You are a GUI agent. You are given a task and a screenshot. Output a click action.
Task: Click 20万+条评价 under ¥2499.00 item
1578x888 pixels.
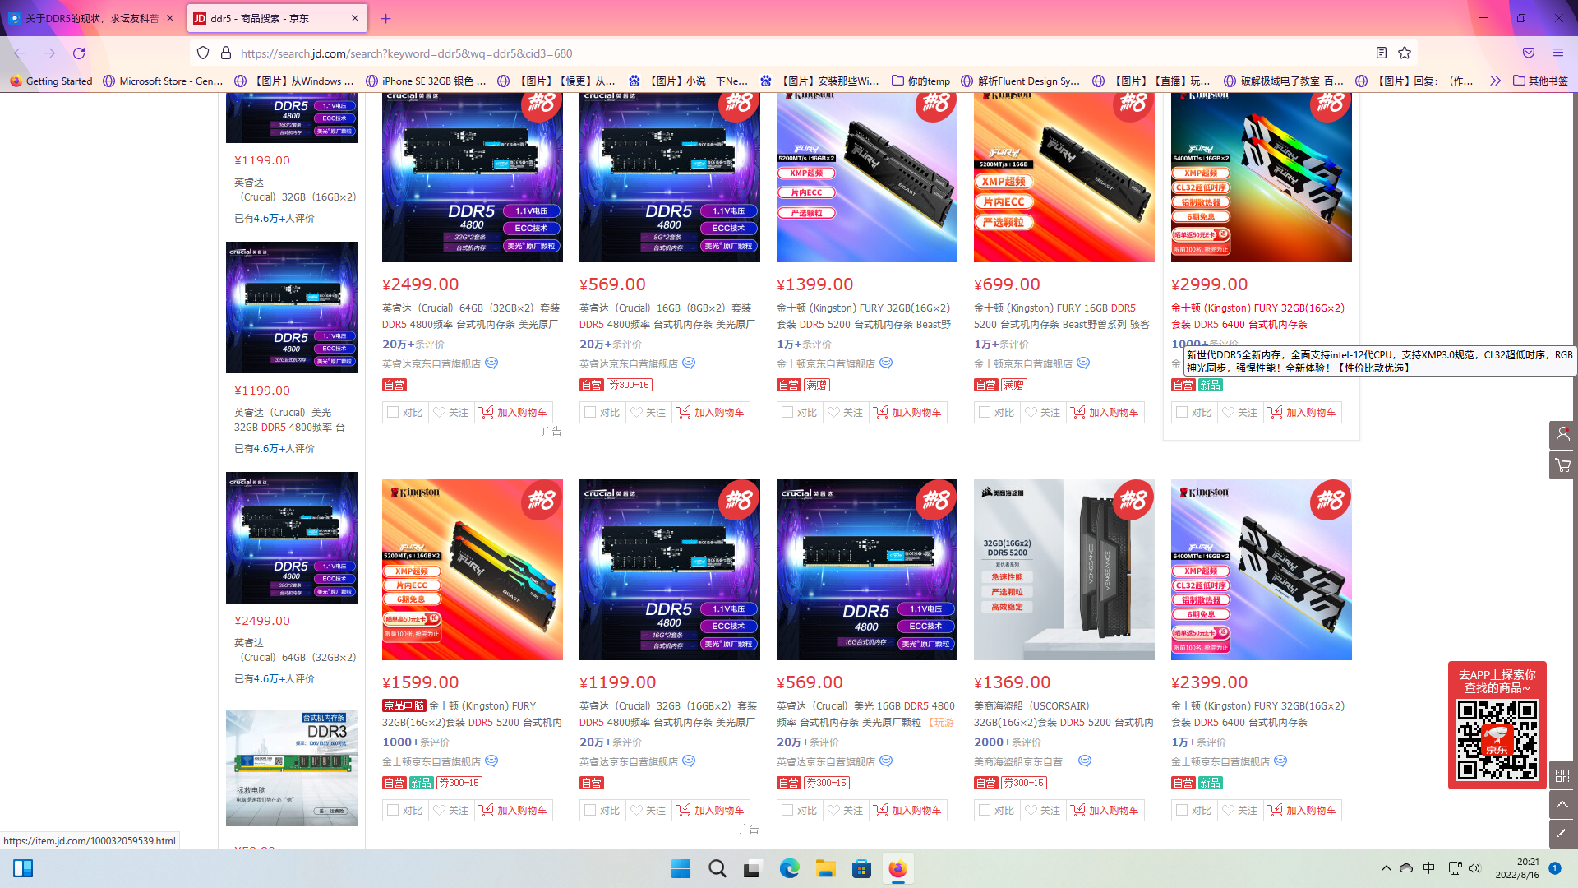[413, 345]
